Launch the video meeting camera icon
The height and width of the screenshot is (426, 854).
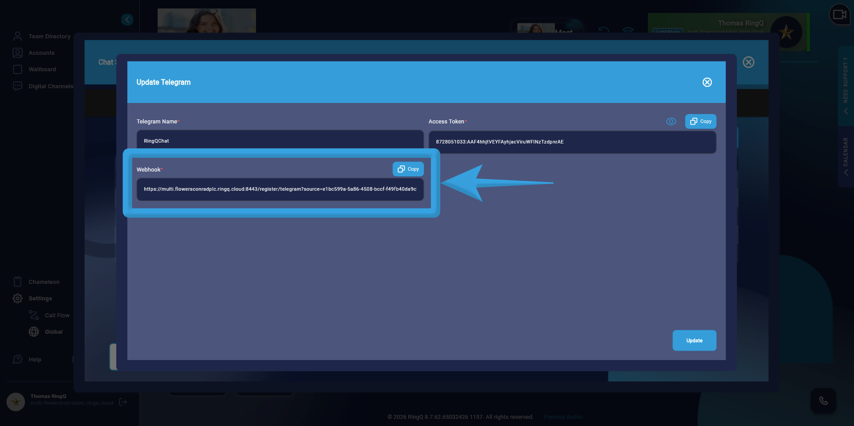(x=839, y=14)
